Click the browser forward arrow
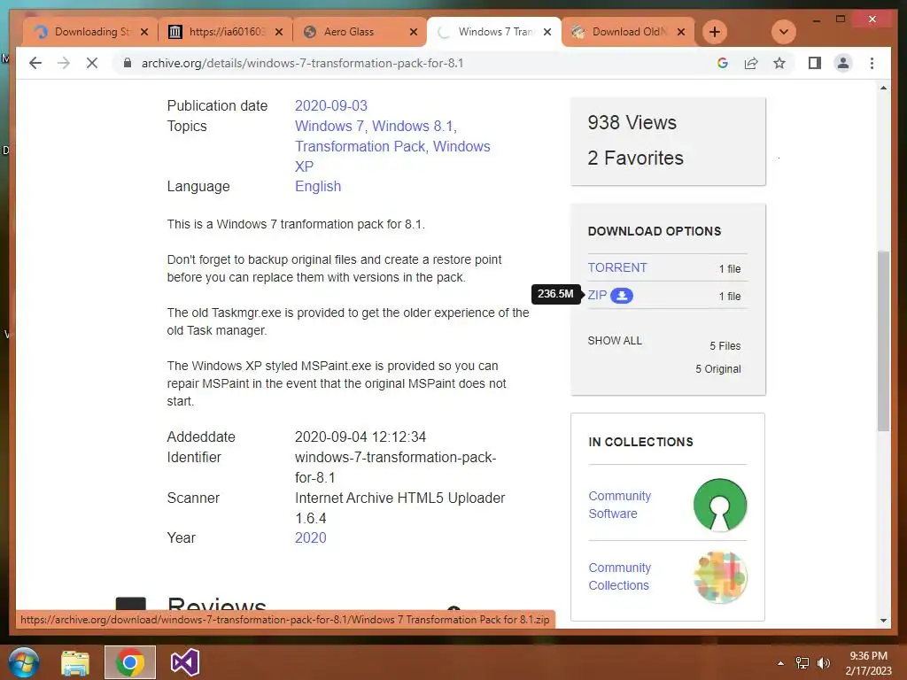 pyautogui.click(x=64, y=63)
